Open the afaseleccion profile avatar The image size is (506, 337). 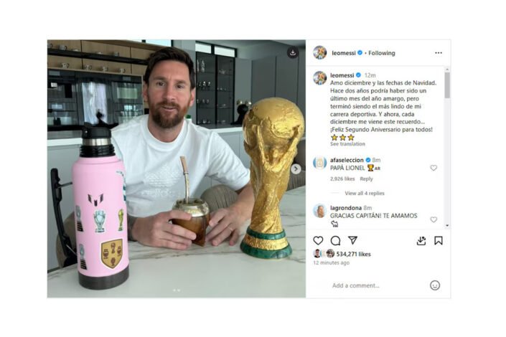coord(320,163)
